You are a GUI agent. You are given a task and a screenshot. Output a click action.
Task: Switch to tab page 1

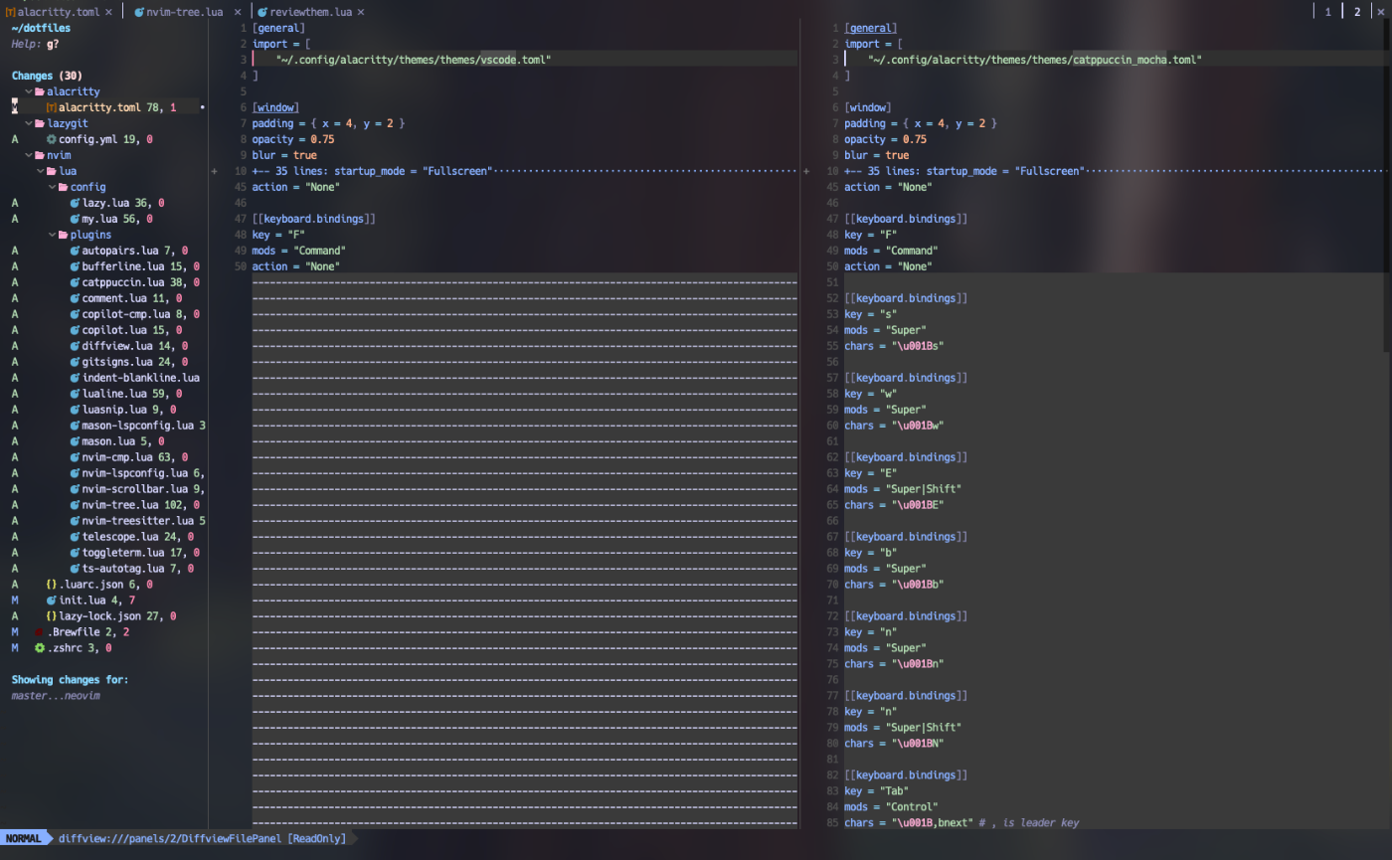click(1327, 12)
